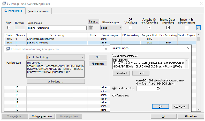This screenshot has height=121, width=205.
Task: Click the Externe Datenanbindung konfigurieren title icon
Action: [x=8, y=49]
